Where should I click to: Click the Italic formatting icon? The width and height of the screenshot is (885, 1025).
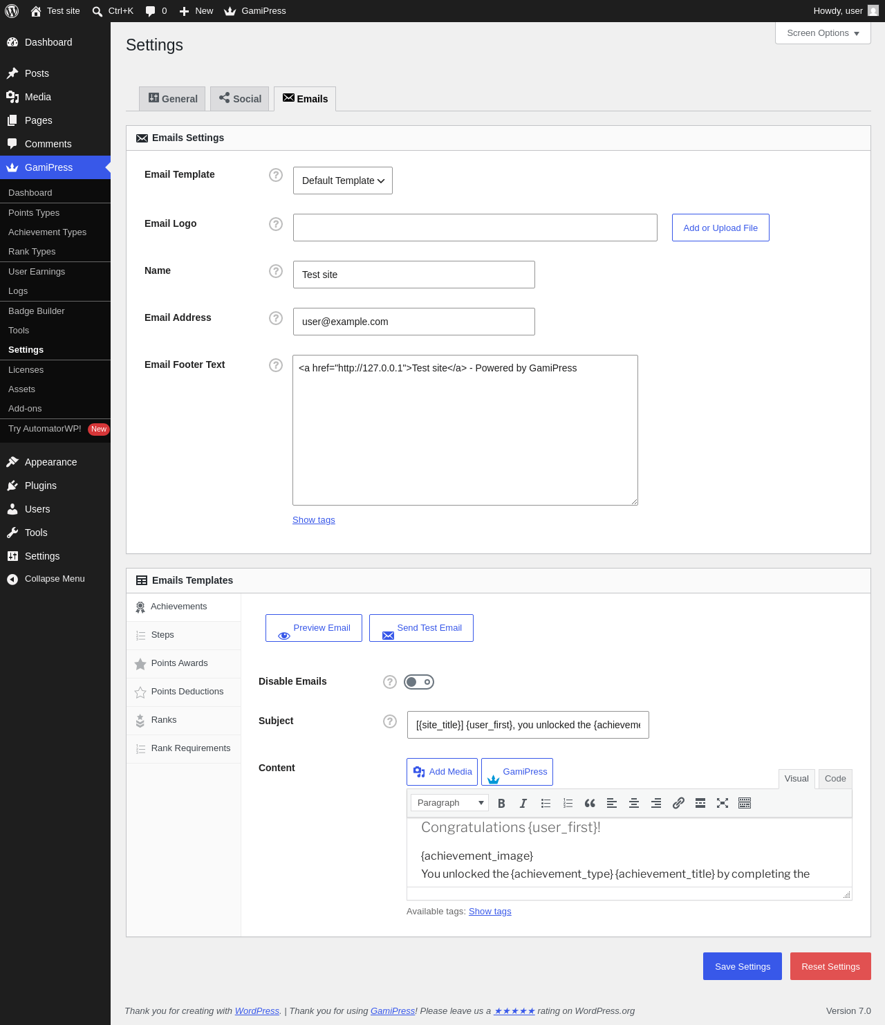coord(523,803)
